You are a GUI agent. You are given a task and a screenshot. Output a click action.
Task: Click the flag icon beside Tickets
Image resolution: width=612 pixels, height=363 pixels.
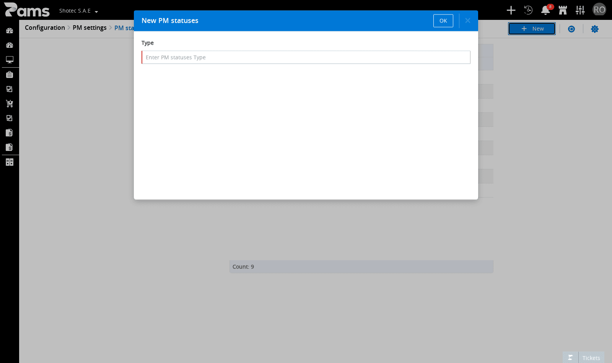click(570, 358)
